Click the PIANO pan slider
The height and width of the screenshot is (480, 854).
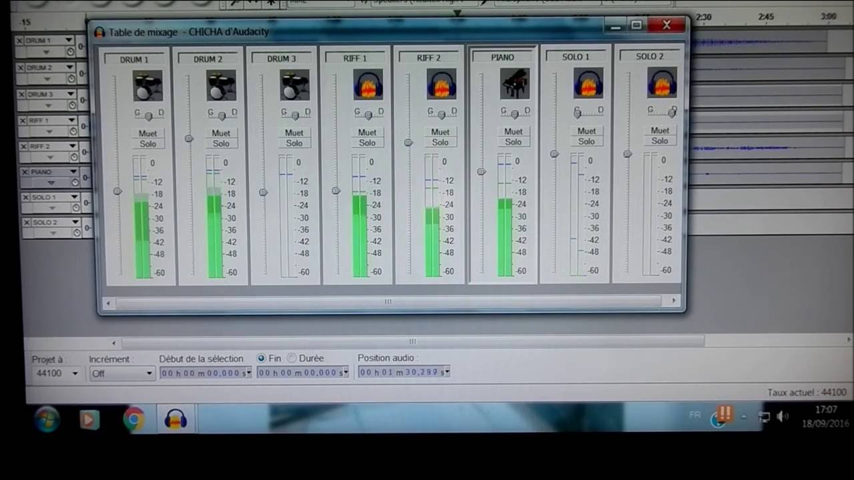[514, 113]
